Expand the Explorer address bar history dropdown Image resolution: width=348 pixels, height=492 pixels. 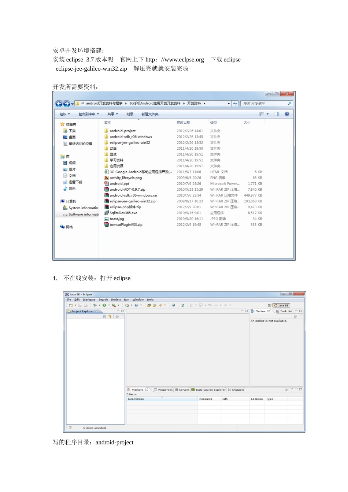tap(229, 104)
